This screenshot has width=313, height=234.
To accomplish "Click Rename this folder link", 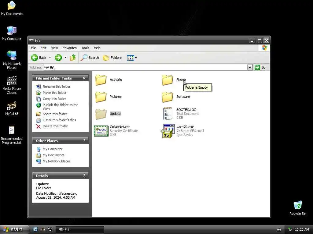I will click(57, 87).
